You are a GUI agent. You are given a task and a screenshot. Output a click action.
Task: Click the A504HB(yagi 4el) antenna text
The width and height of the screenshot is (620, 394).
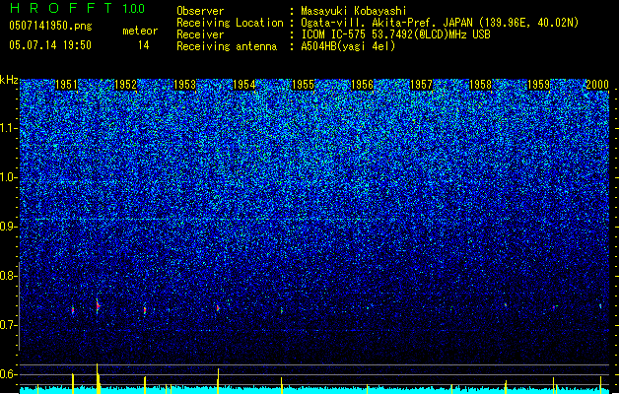348,46
